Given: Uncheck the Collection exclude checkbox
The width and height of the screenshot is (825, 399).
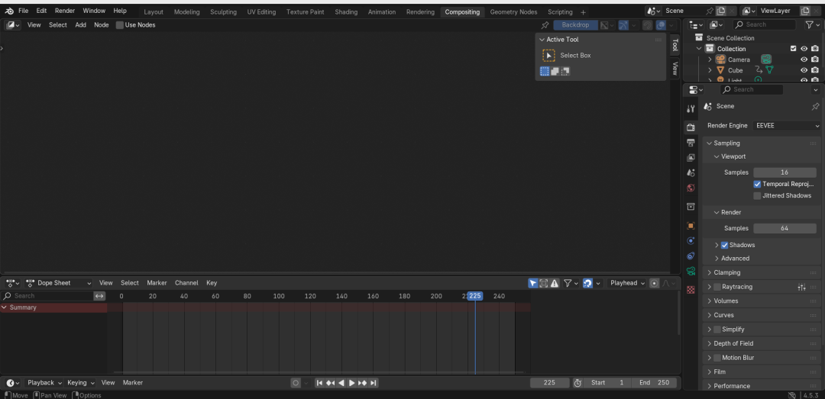Looking at the screenshot, I should click(794, 49).
